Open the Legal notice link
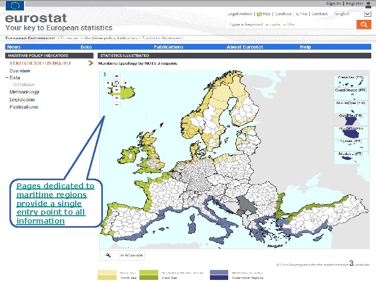Viewport: 376px width, 282px height. [x=240, y=14]
